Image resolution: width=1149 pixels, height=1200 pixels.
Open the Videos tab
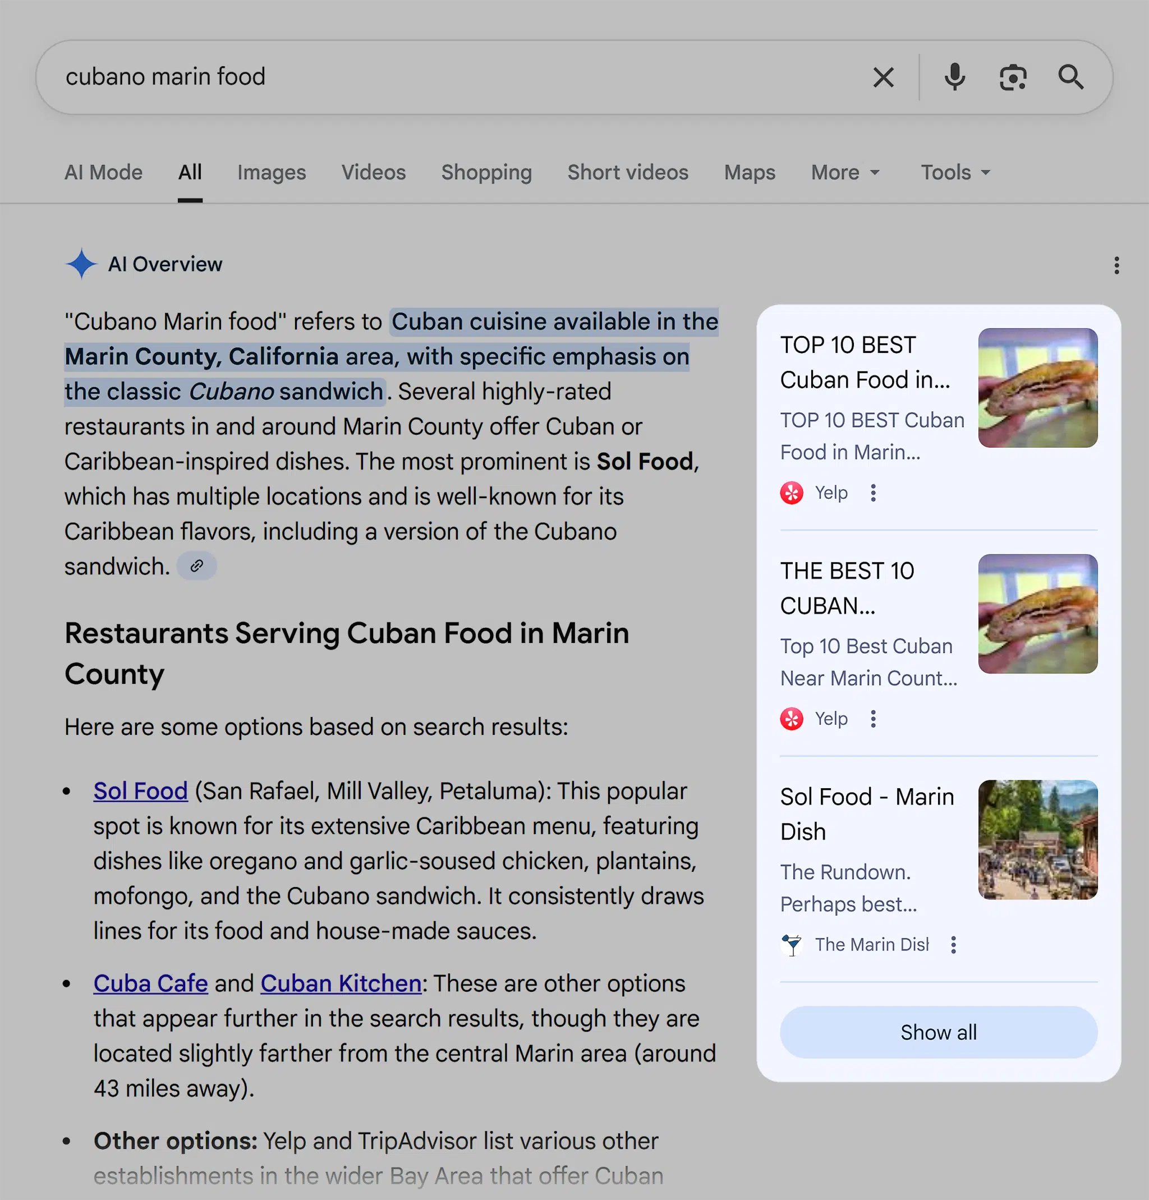pyautogui.click(x=374, y=173)
